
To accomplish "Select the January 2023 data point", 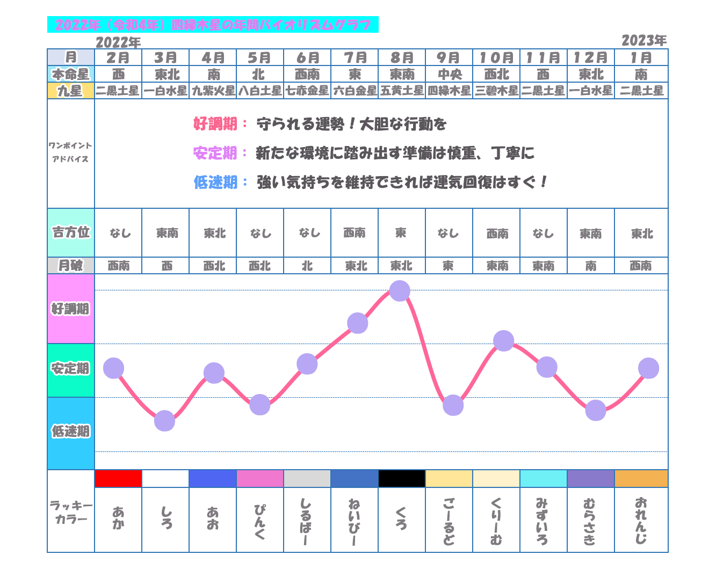I will pyautogui.click(x=648, y=368).
